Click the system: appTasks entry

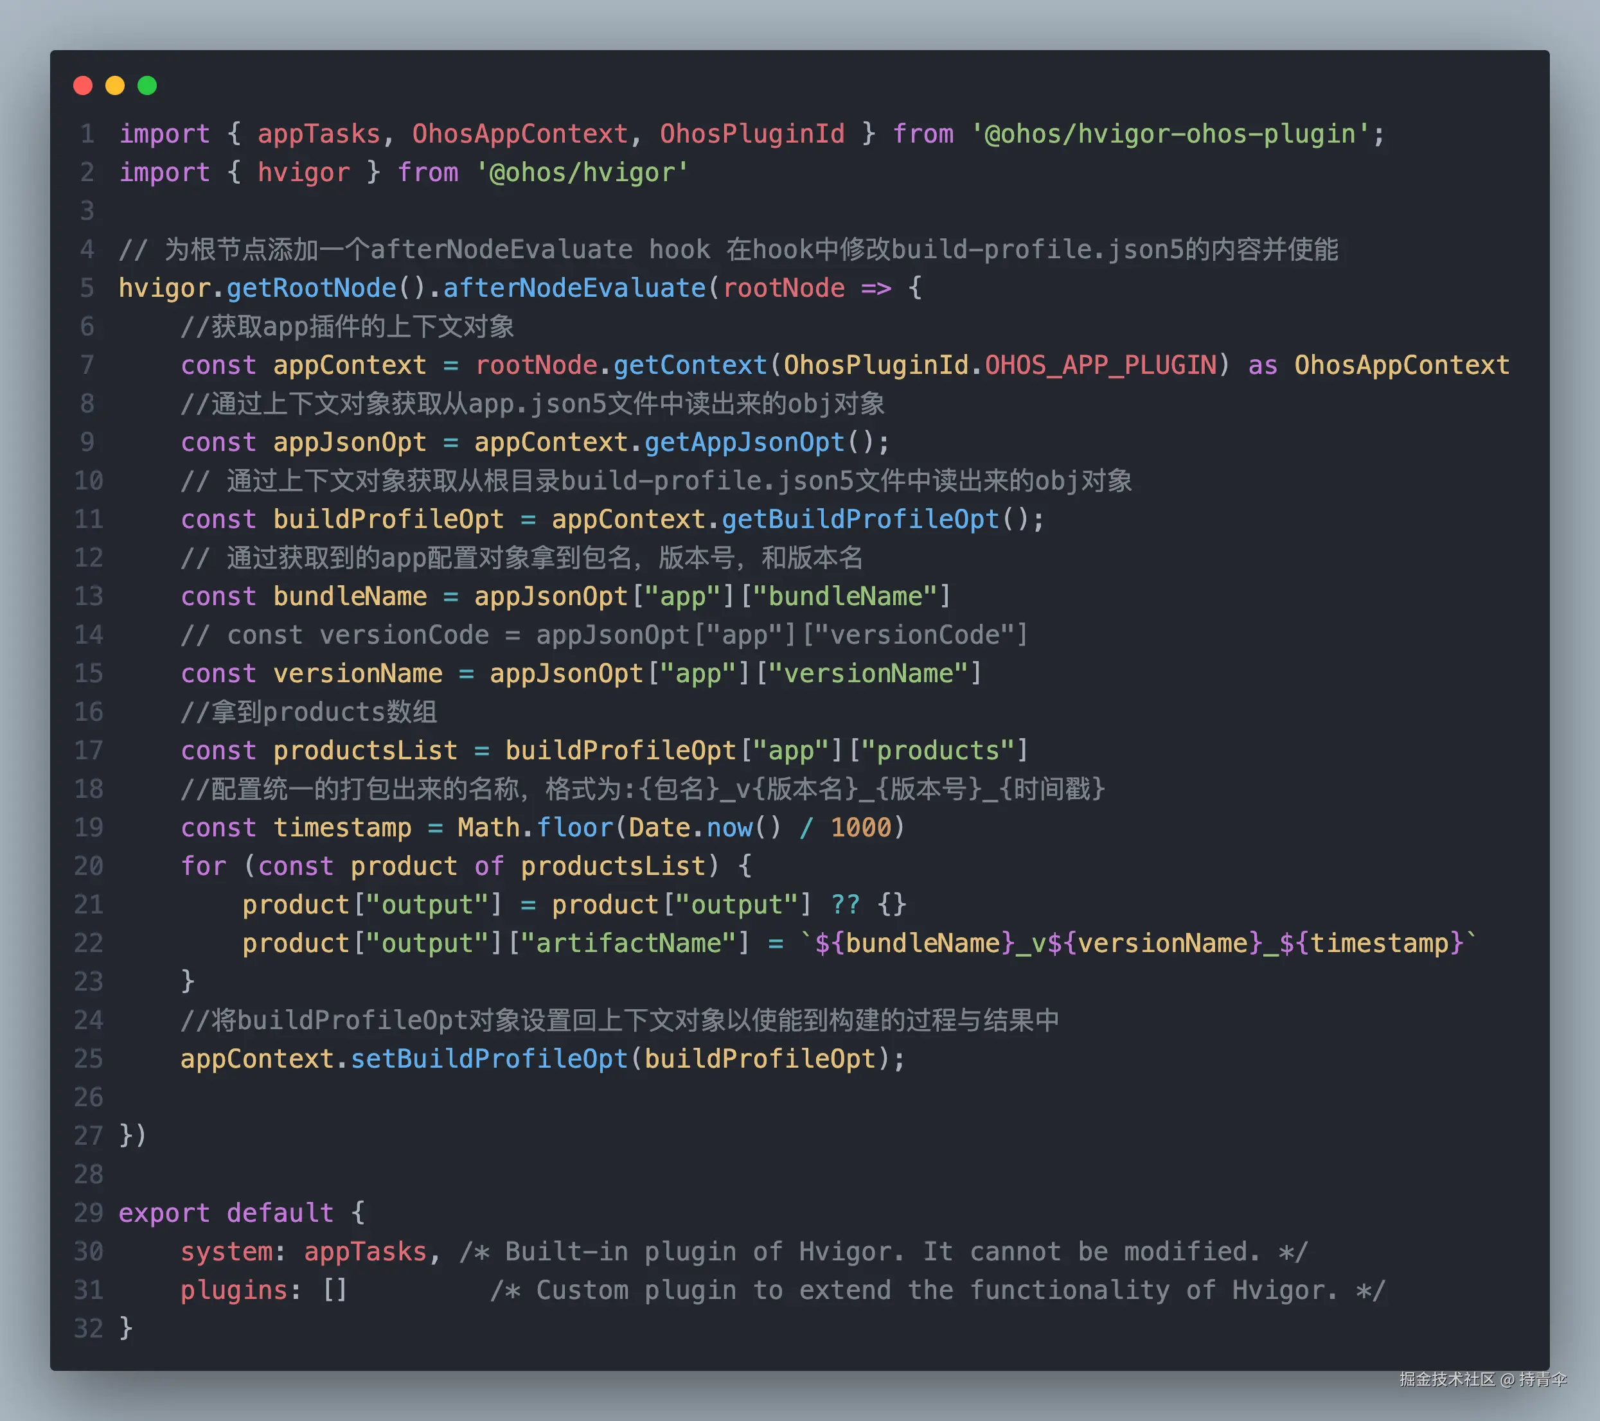point(304,1251)
